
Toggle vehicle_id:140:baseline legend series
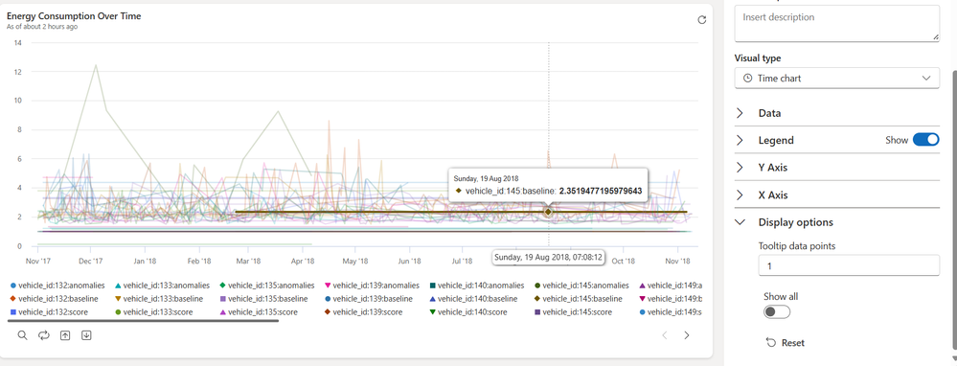point(473,299)
